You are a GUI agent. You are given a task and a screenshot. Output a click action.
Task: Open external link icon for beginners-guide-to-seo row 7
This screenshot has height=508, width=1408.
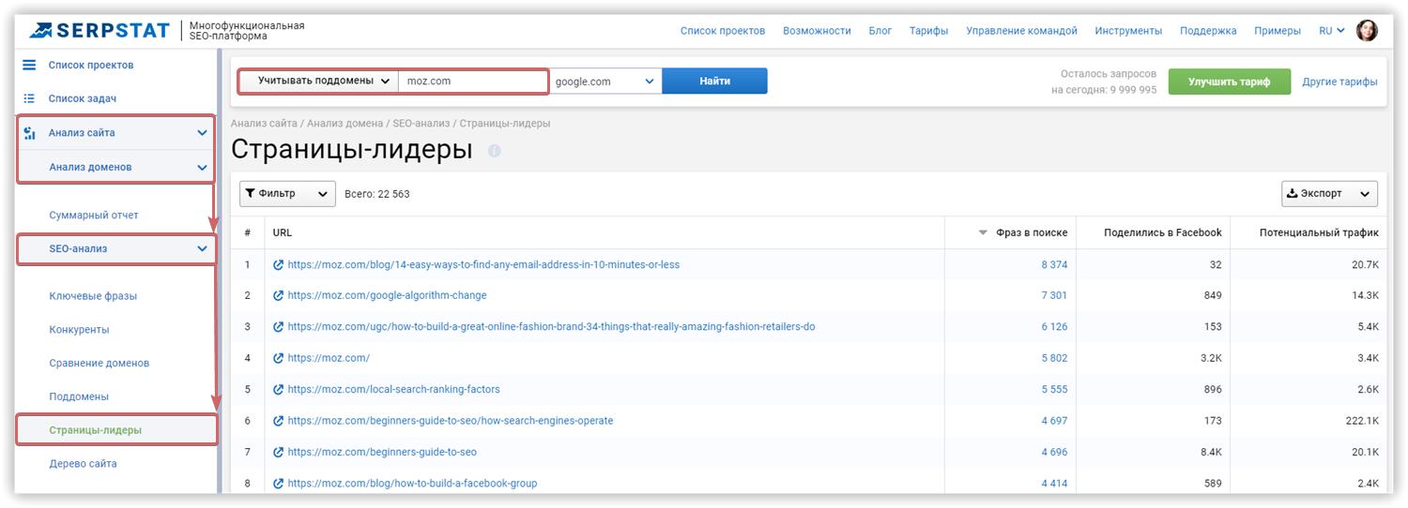point(278,453)
